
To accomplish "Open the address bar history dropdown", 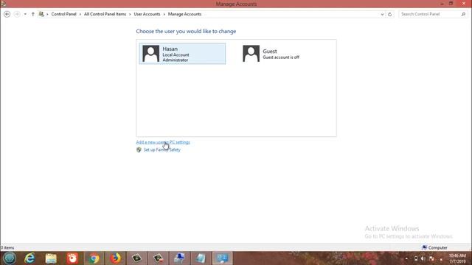I will (382, 14).
